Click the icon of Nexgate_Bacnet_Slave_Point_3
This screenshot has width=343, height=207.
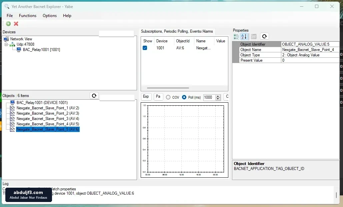[x=12, y=119]
